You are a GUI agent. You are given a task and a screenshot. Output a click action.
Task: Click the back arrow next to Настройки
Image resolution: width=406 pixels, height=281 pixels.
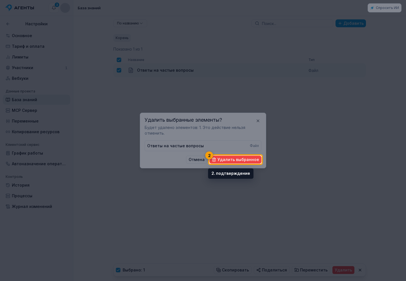tap(8, 24)
